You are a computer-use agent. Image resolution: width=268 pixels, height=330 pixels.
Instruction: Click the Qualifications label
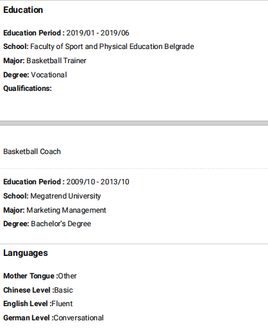(28, 88)
